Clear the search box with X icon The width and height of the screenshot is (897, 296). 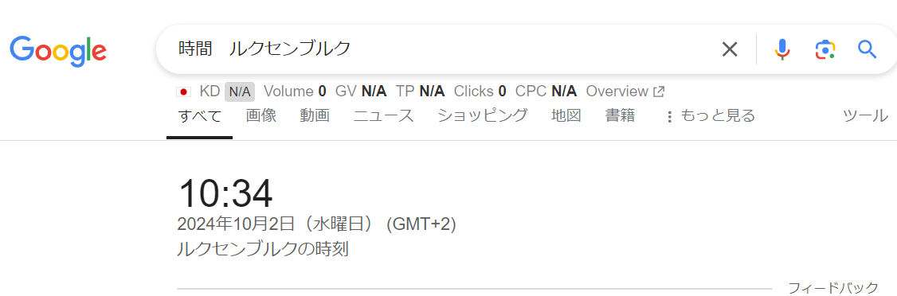point(730,49)
